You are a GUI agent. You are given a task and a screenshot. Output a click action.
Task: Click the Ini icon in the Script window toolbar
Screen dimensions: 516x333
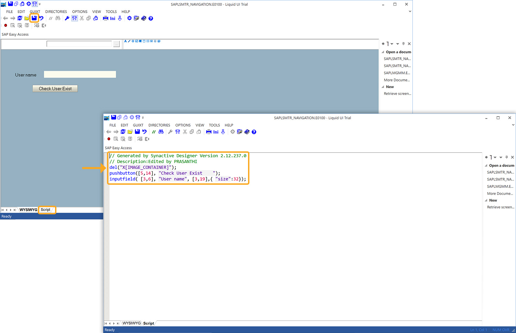coord(216,132)
